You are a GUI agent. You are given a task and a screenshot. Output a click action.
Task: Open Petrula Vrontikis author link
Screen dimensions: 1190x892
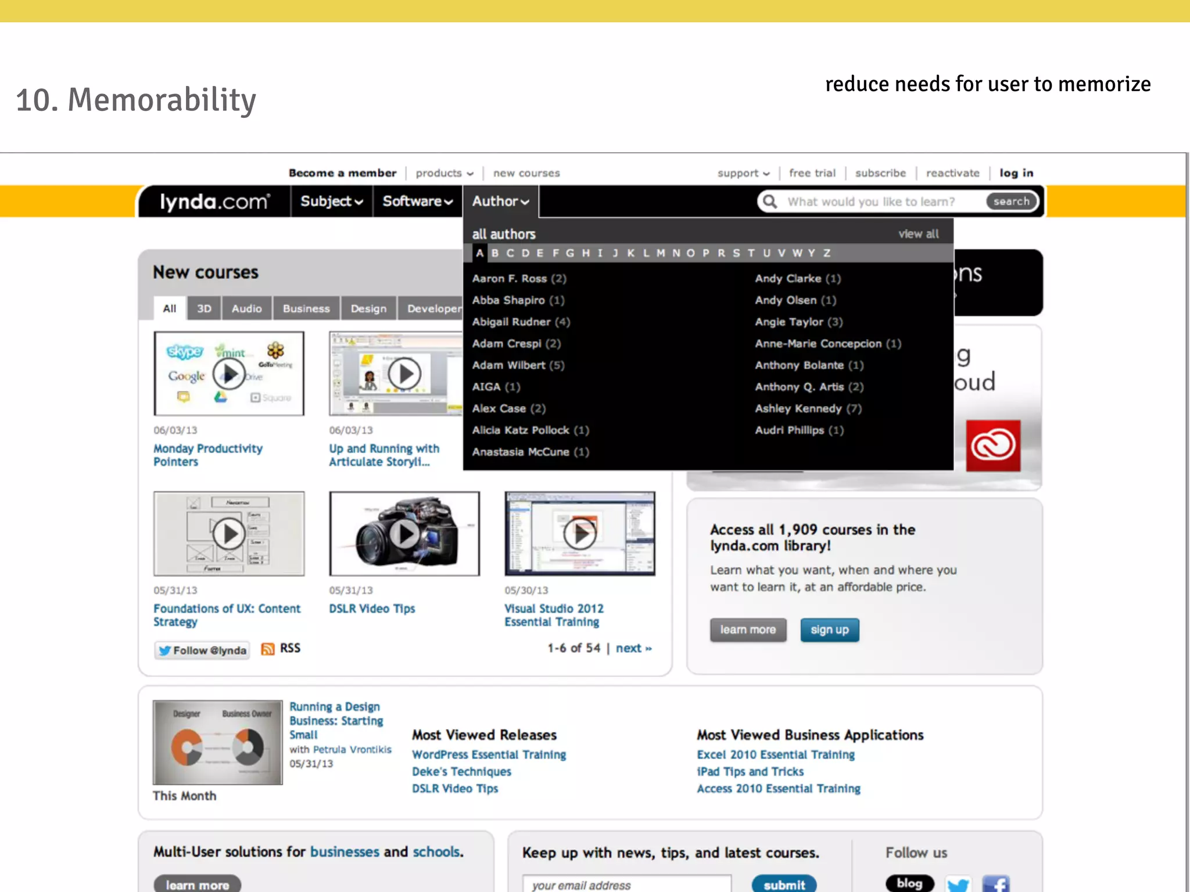click(x=352, y=750)
